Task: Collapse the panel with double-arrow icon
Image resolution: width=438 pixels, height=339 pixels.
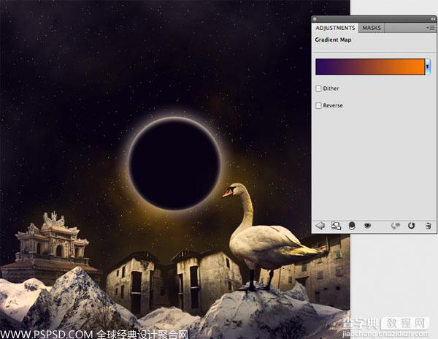Action: coord(432,19)
